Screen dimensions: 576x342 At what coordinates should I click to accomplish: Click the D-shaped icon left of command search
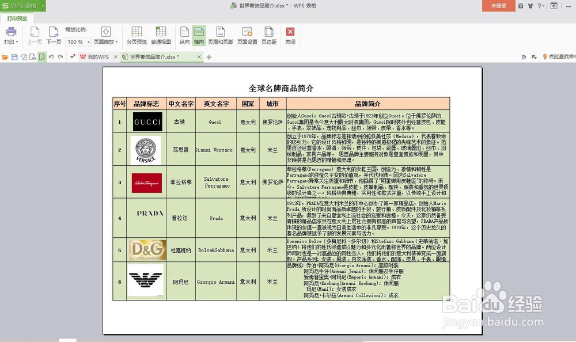[x=524, y=57]
